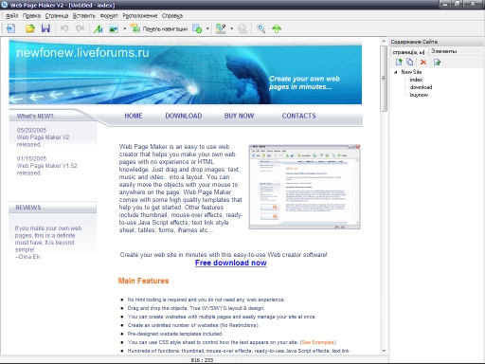Viewport: 485px width, 364px height.
Task: Click the Содержание Сайта panel title
Action: [x=414, y=42]
